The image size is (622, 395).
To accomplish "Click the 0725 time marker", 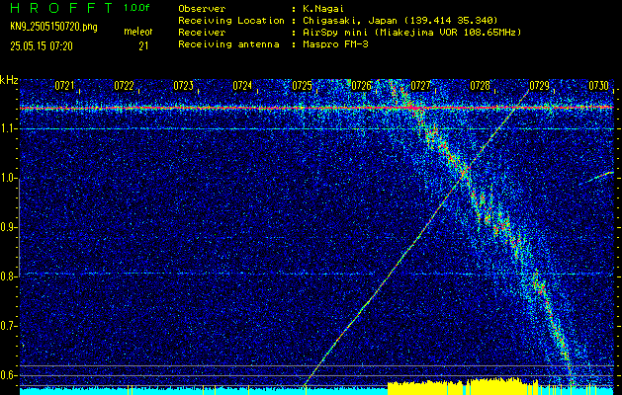I will pos(302,86).
